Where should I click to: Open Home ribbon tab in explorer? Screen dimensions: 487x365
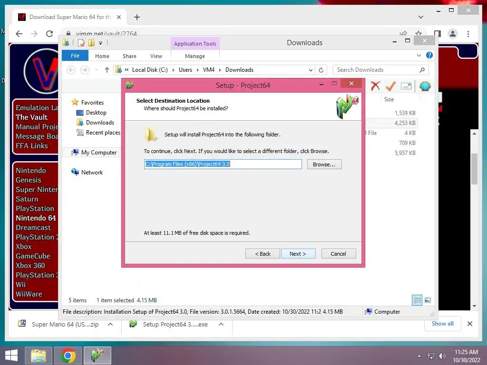[x=102, y=56]
